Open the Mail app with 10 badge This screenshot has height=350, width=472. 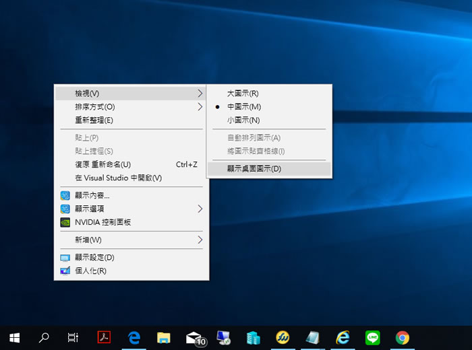coord(194,338)
